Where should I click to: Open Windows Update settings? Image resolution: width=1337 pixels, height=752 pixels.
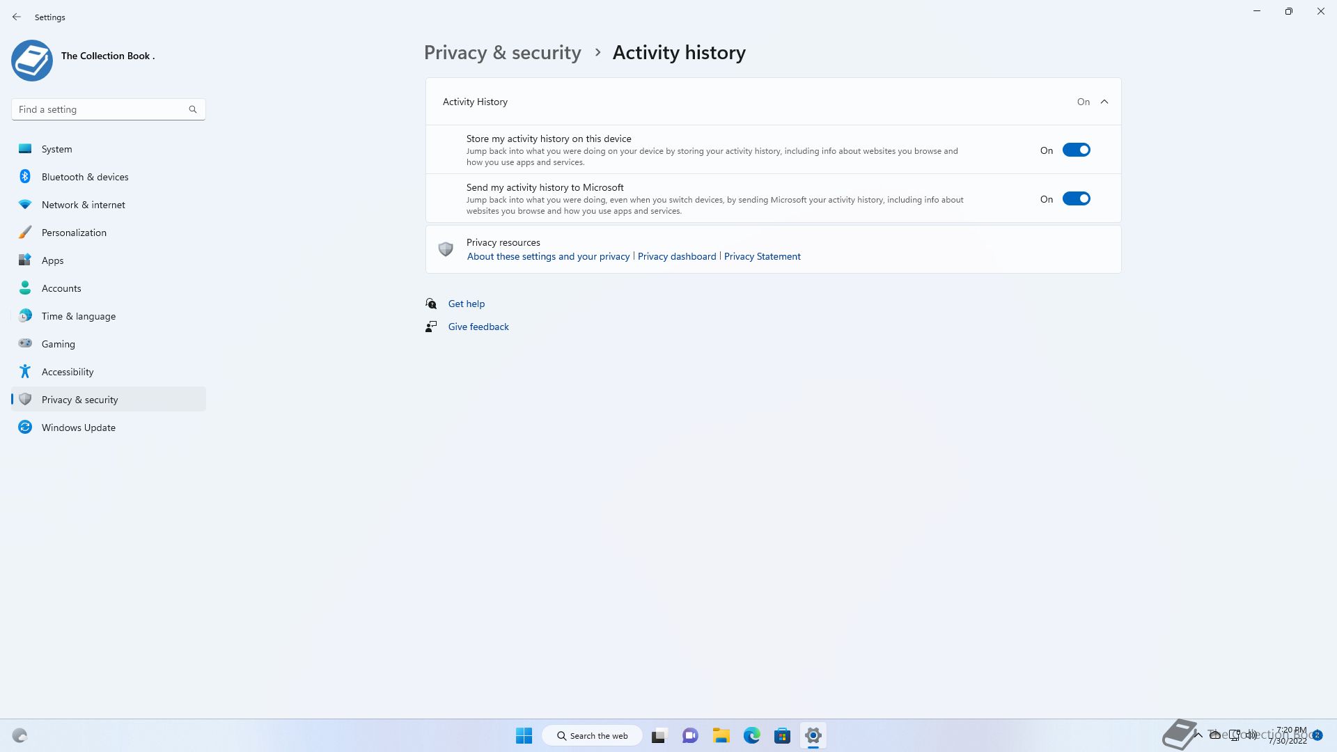point(109,428)
